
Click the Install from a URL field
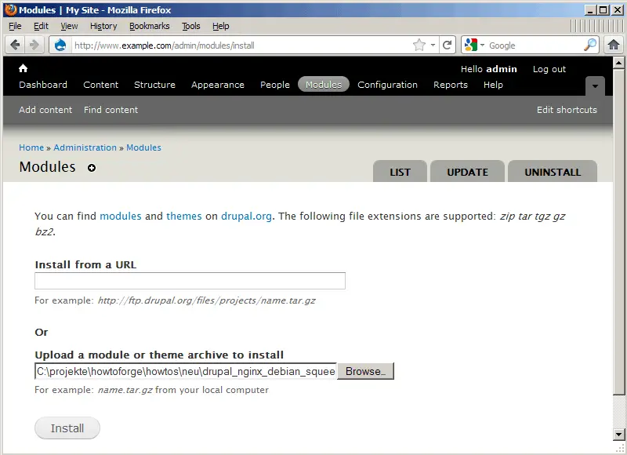[x=190, y=281]
